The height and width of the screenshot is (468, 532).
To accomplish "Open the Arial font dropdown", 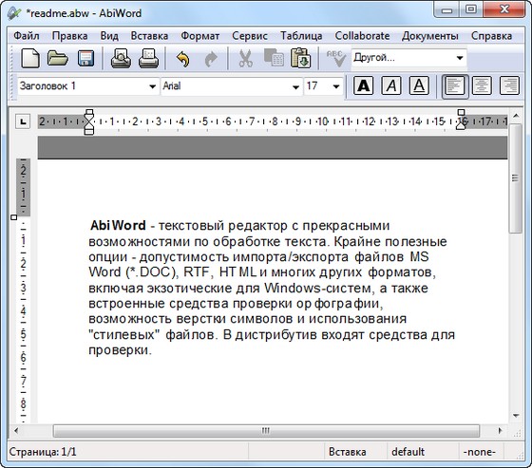I will point(295,86).
